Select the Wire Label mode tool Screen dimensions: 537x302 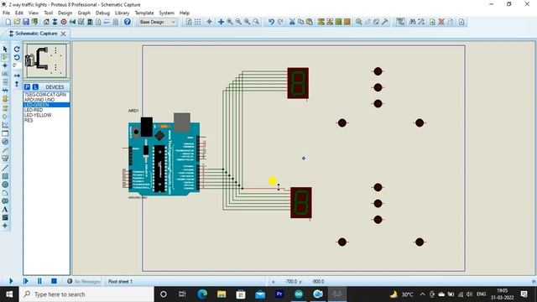(x=5, y=74)
